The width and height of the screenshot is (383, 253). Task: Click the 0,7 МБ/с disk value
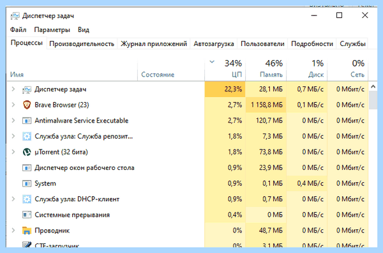click(x=310, y=89)
